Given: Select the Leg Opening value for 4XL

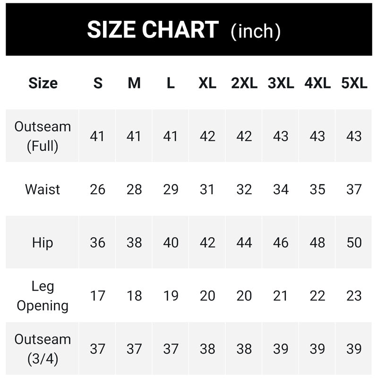Looking at the screenshot, I should coord(317,296).
